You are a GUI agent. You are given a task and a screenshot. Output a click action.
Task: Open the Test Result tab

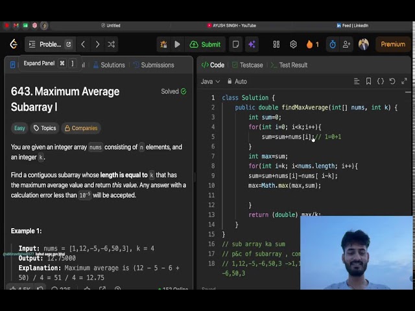coord(289,65)
